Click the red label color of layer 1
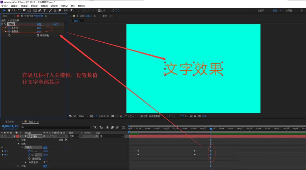This screenshot has height=170, width=306. pyautogui.click(x=17, y=136)
